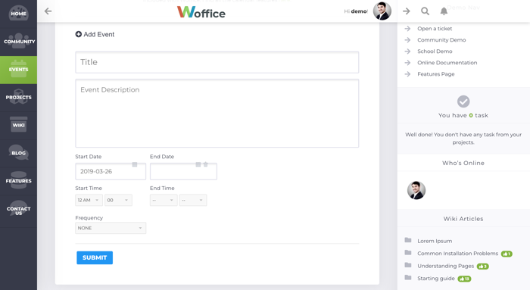
Task: Click the back arrow in header
Action: [48, 11]
